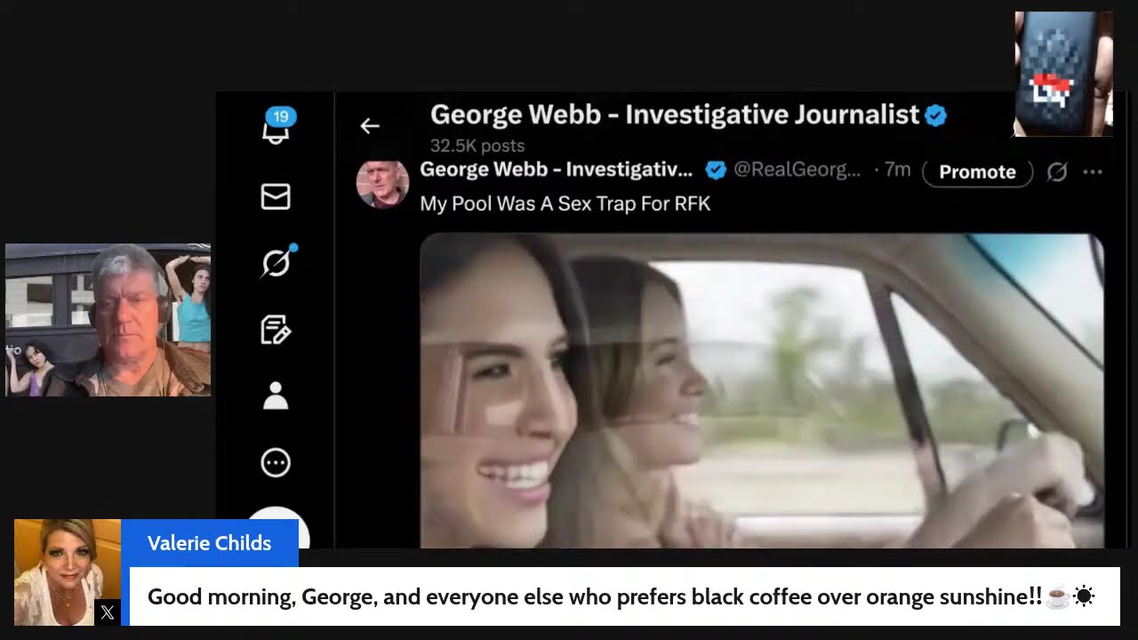
Task: Open the Articles compose icon
Action: (276, 330)
